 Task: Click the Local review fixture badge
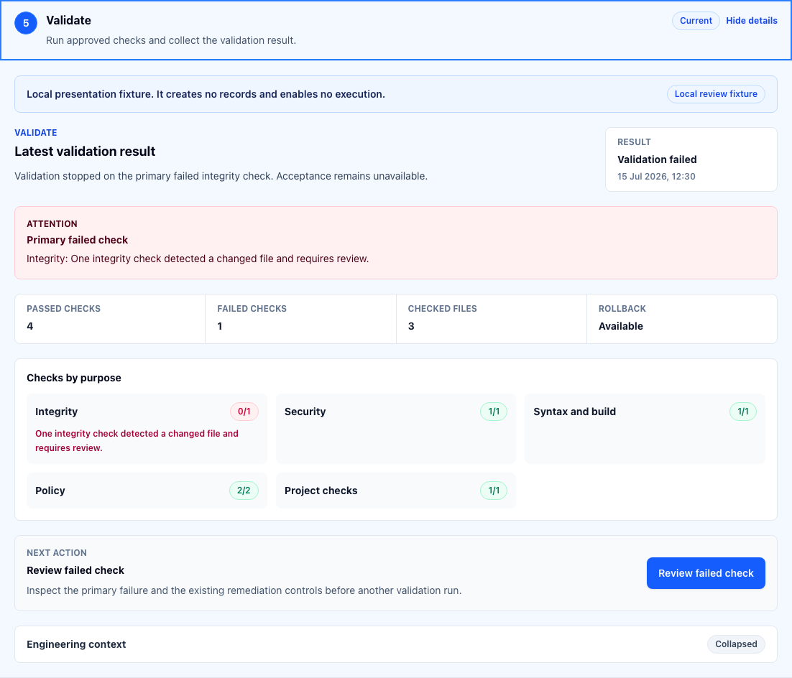(x=716, y=94)
